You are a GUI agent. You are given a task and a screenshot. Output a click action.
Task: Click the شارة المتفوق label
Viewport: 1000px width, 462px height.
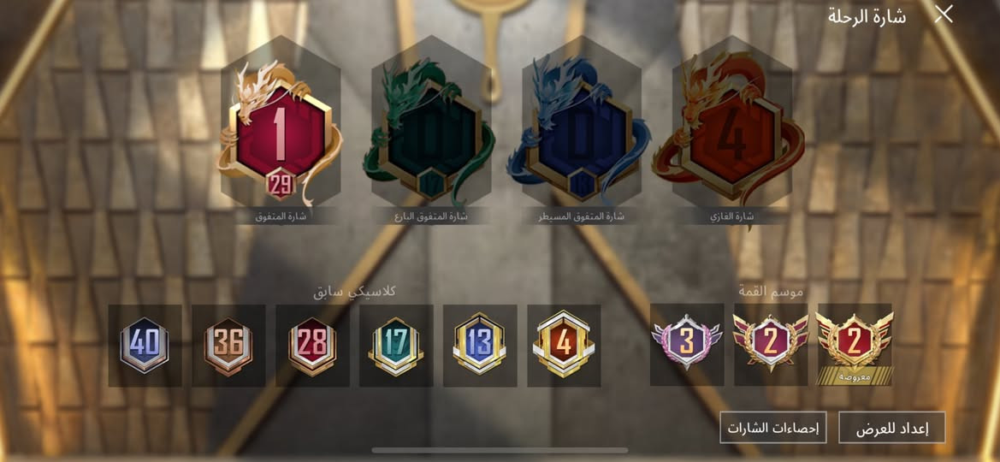click(x=281, y=216)
